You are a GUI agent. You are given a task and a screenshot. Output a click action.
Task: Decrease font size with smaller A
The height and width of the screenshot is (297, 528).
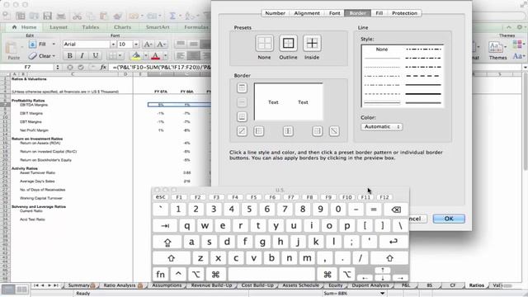[x=161, y=44]
